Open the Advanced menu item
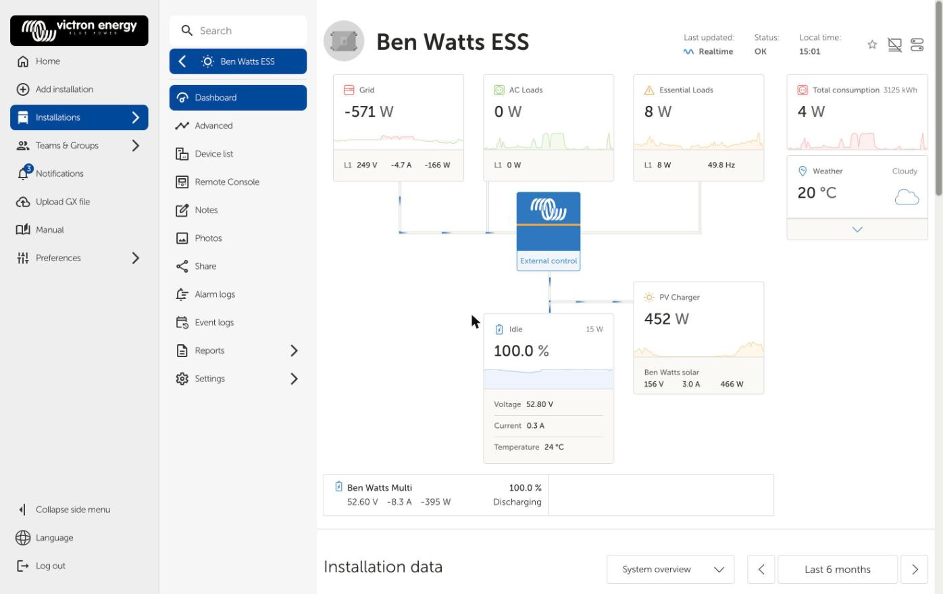Image resolution: width=943 pixels, height=594 pixels. click(x=238, y=126)
